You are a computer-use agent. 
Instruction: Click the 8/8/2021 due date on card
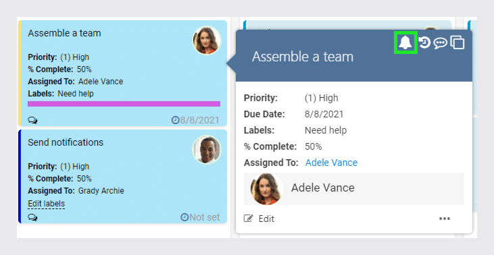click(x=199, y=120)
